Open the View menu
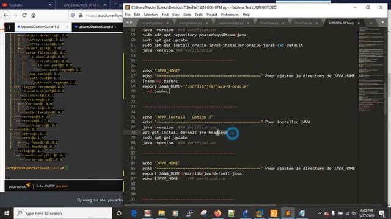This screenshot has height=219, width=391. (176, 15)
